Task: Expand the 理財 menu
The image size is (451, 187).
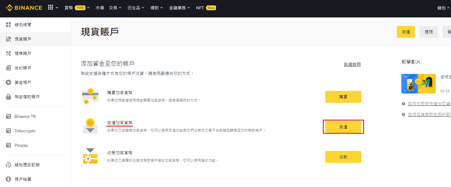Action: 157,8
